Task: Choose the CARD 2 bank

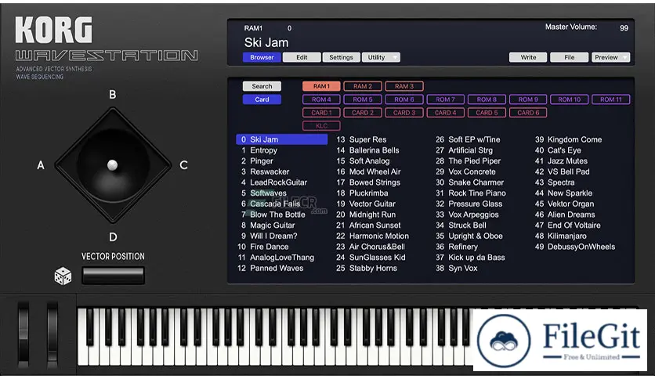Action: (363, 112)
